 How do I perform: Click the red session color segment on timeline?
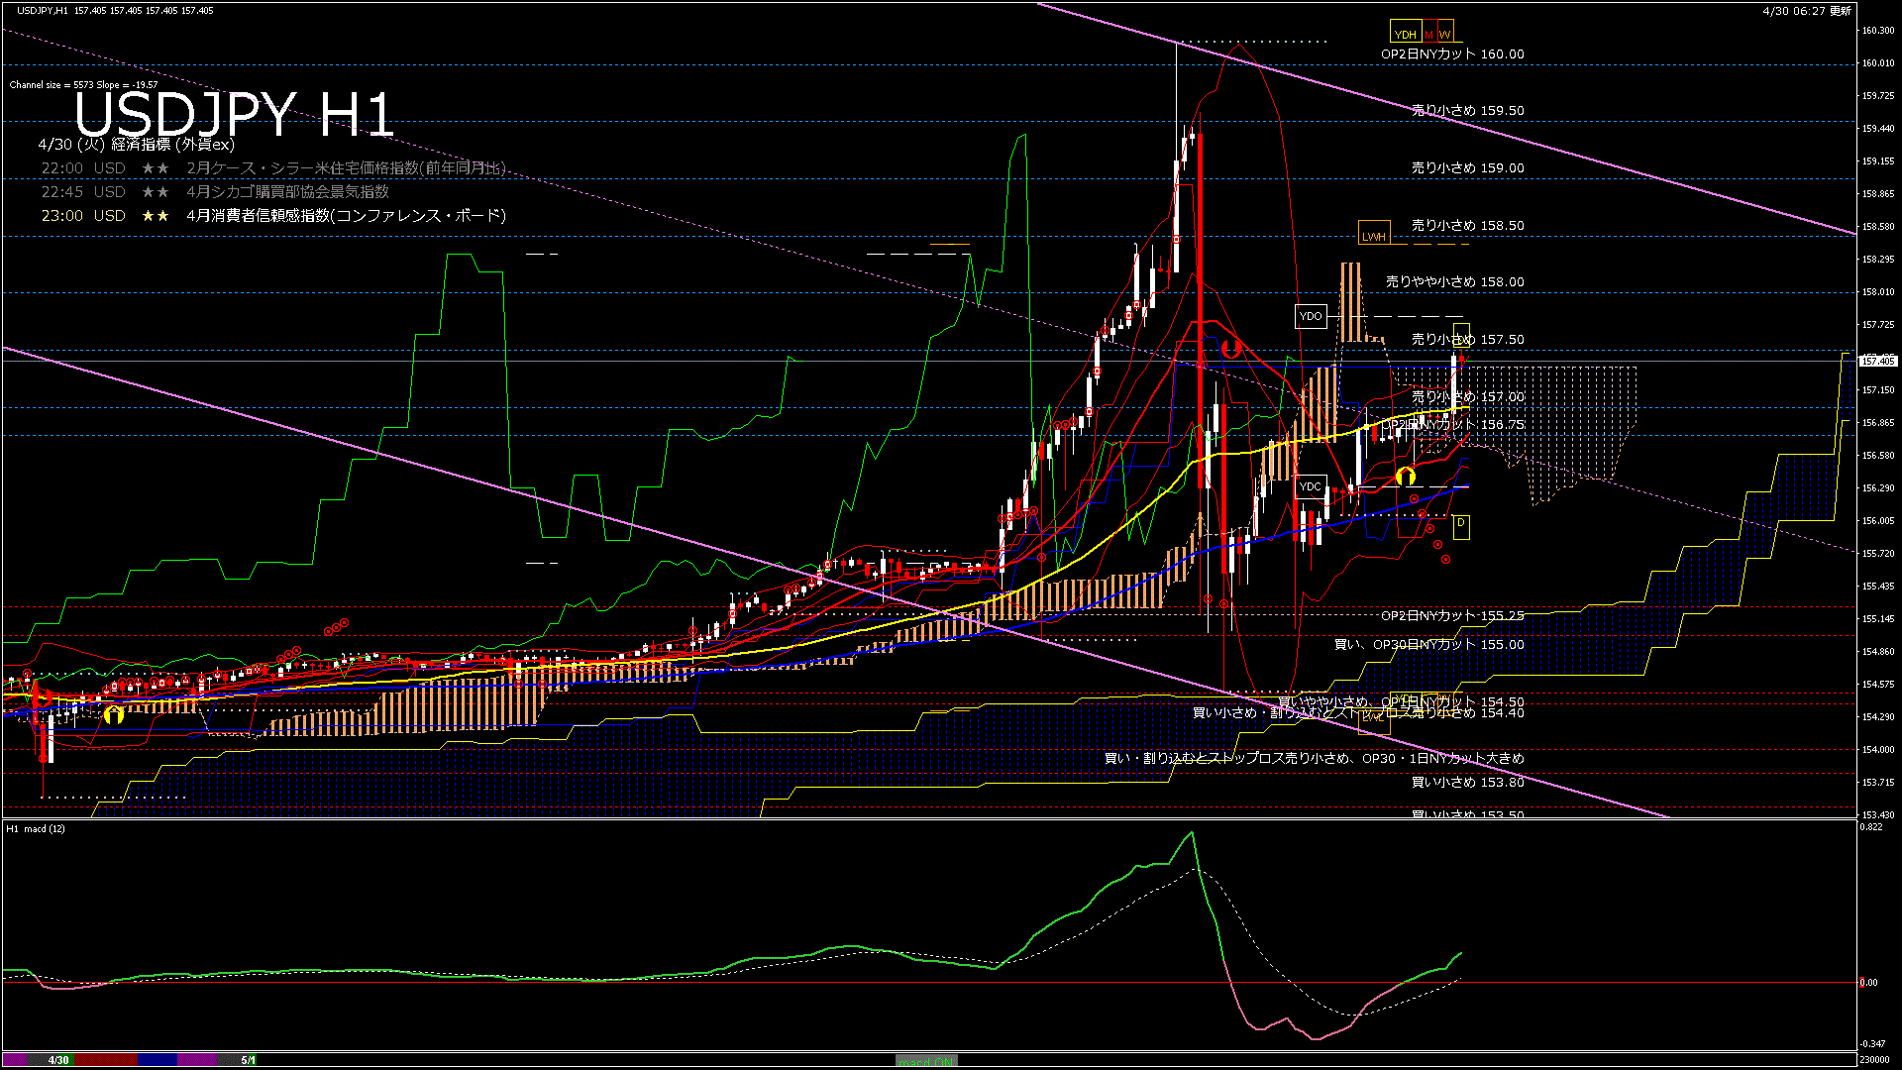pyautogui.click(x=106, y=1060)
